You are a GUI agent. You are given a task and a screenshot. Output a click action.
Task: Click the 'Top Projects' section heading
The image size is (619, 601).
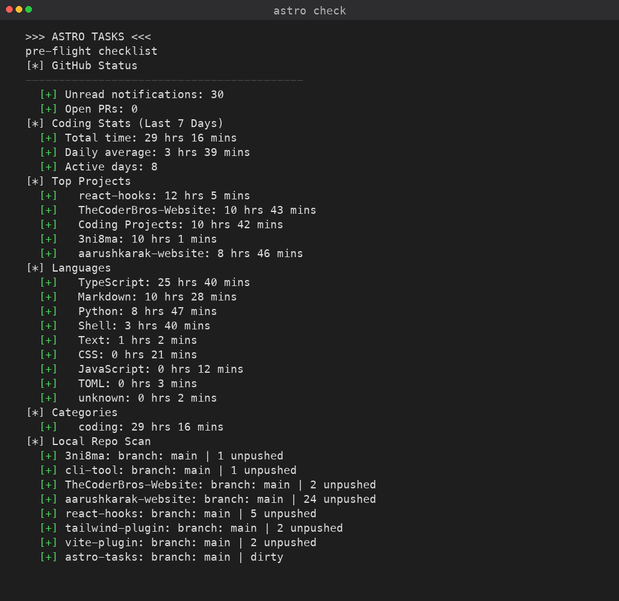(x=91, y=181)
